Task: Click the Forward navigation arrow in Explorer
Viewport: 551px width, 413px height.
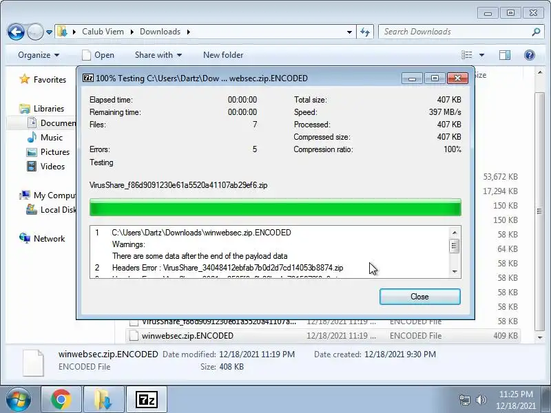Action: click(35, 32)
